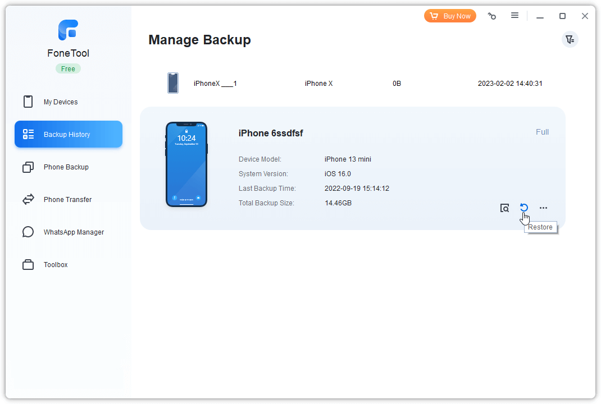
Task: Click the iPhone 6ssdfsf backup title
Action: click(271, 133)
